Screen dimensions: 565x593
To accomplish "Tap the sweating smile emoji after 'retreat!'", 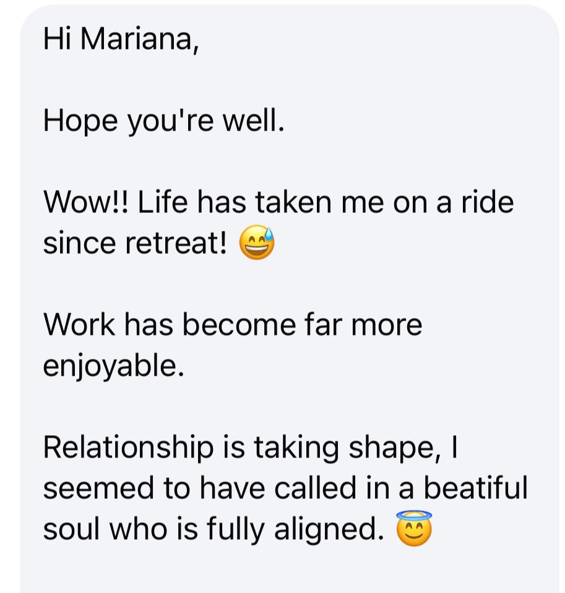I will 257,243.
